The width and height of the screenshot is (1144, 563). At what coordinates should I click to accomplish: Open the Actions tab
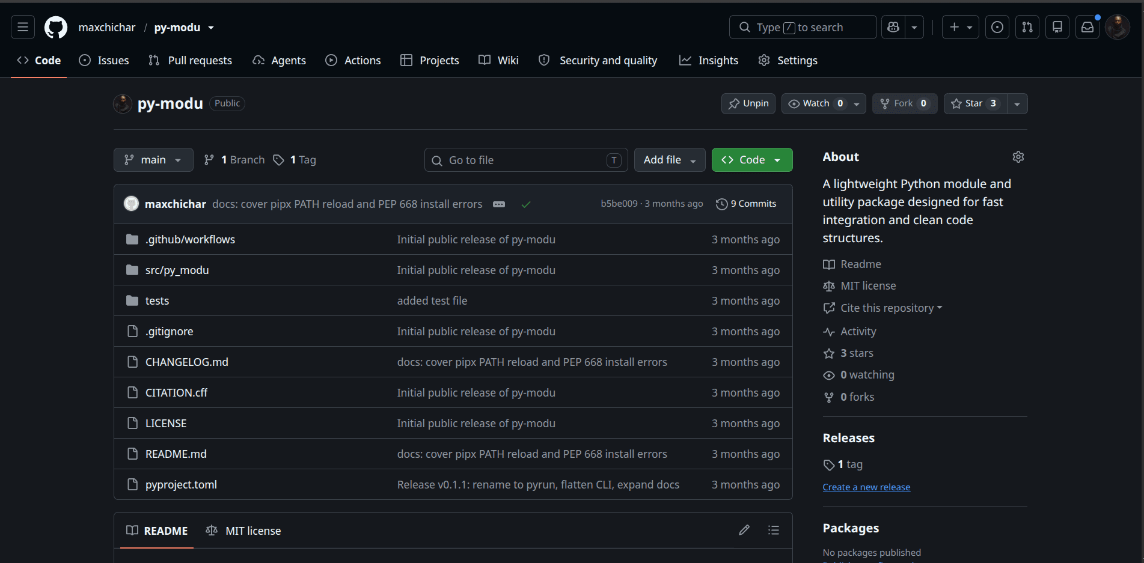pos(353,60)
